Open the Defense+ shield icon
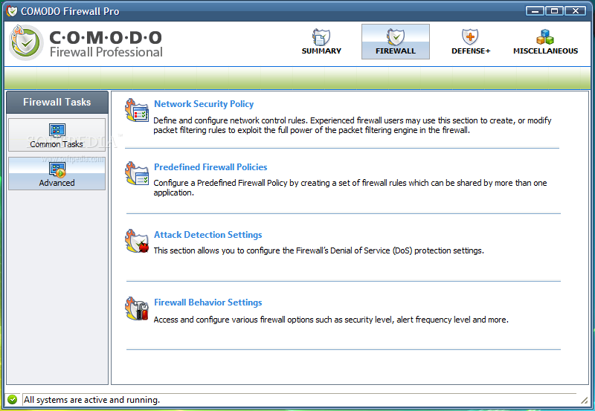Viewport: 595px width, 411px height. click(x=470, y=37)
